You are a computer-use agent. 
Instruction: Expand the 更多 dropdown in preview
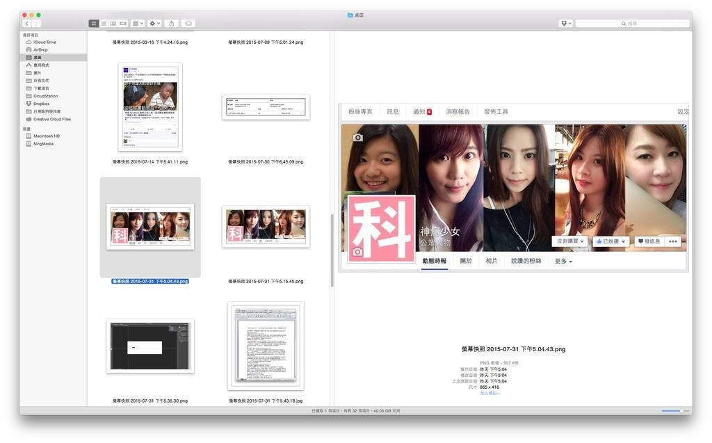pyautogui.click(x=563, y=261)
